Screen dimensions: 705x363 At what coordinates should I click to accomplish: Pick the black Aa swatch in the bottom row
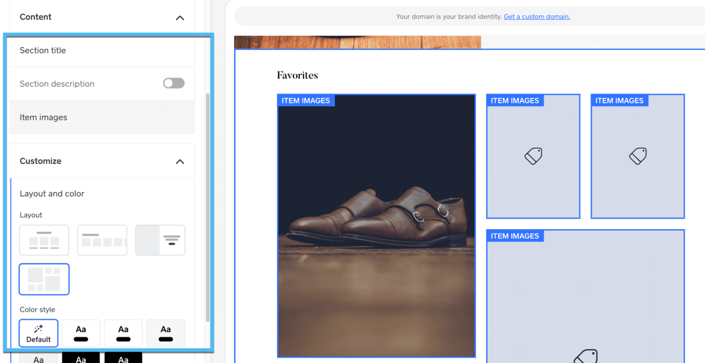coord(81,358)
